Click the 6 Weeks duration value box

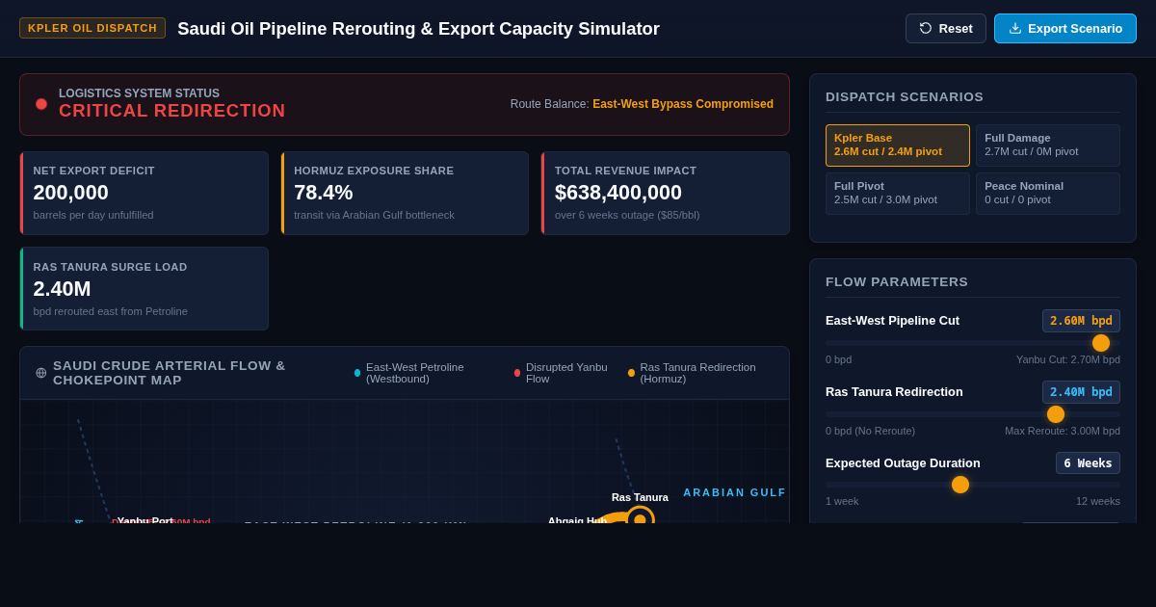pos(1088,463)
